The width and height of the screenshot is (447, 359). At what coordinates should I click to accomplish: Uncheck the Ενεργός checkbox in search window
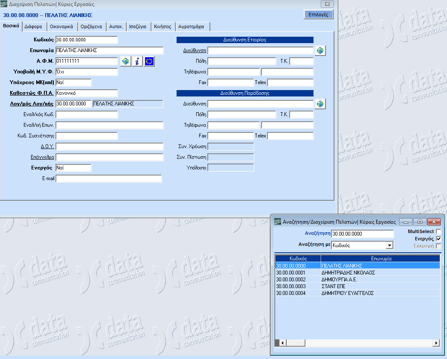pos(438,239)
